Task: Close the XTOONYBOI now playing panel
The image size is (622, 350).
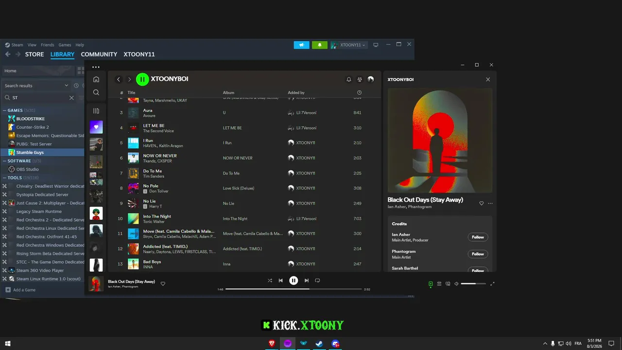Action: [x=488, y=79]
